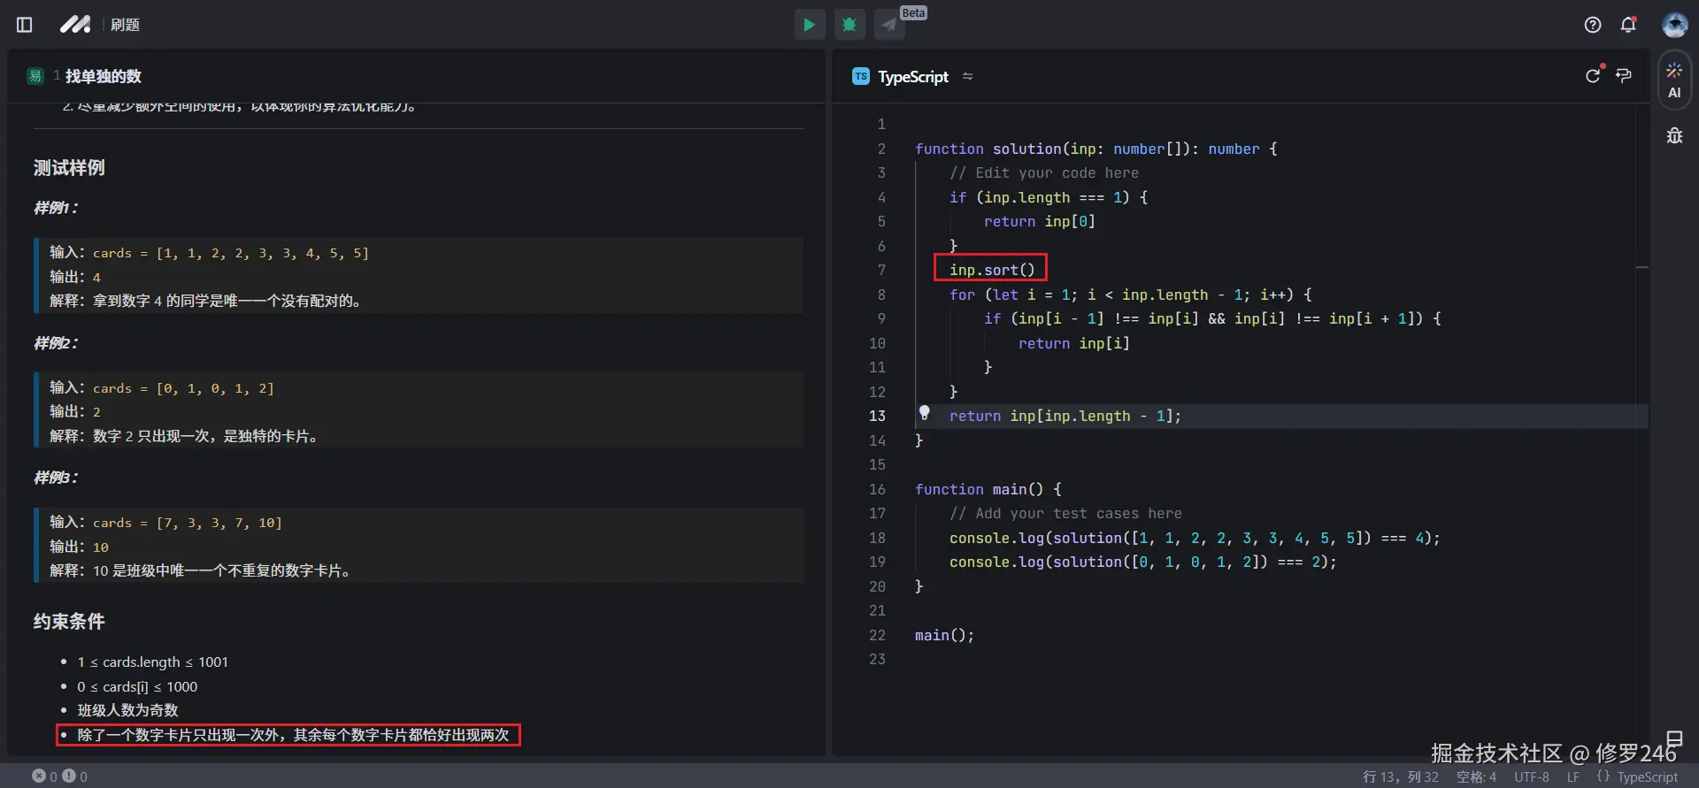
Task: Toggle the left sidebar panel icon
Action: [25, 25]
